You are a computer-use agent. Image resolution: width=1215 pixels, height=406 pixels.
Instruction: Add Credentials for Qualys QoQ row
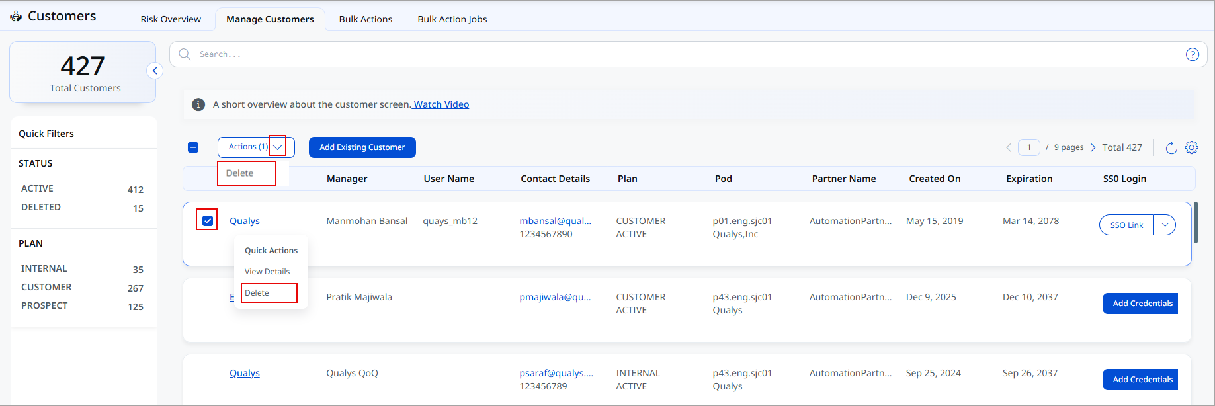click(x=1140, y=380)
